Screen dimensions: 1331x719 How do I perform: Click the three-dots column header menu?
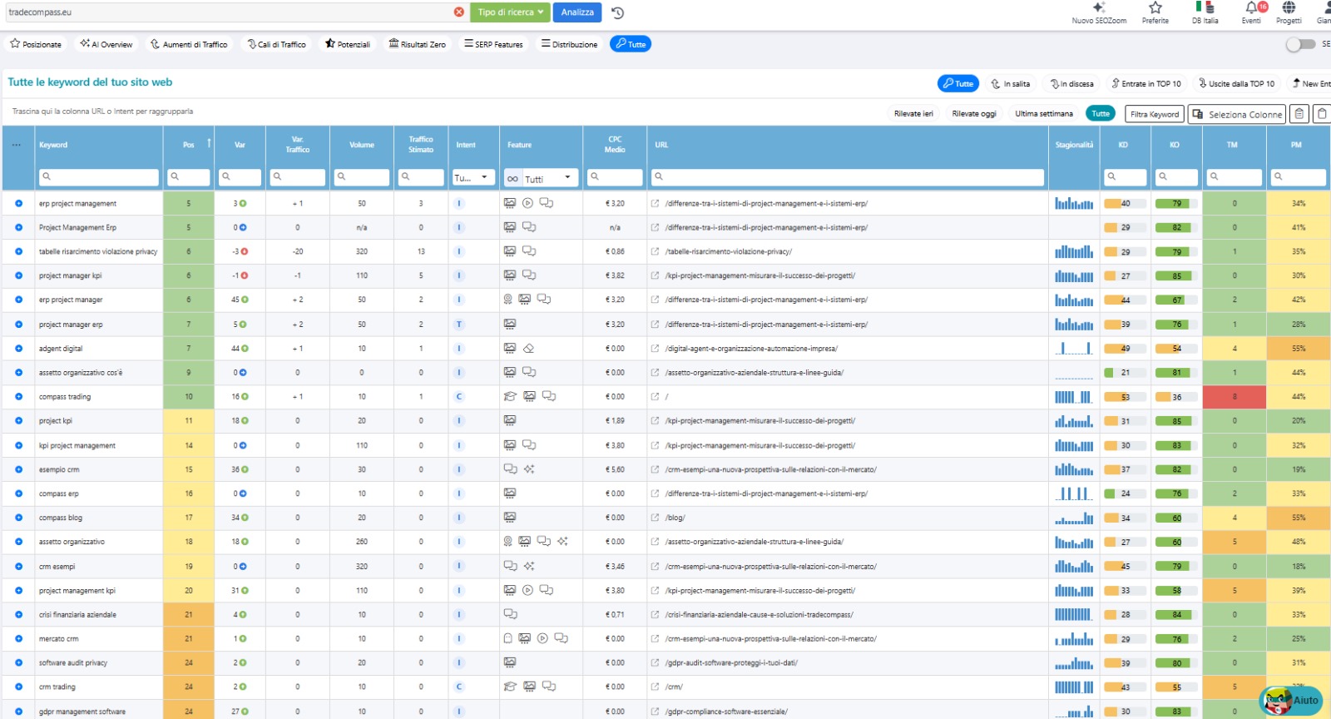(x=16, y=145)
